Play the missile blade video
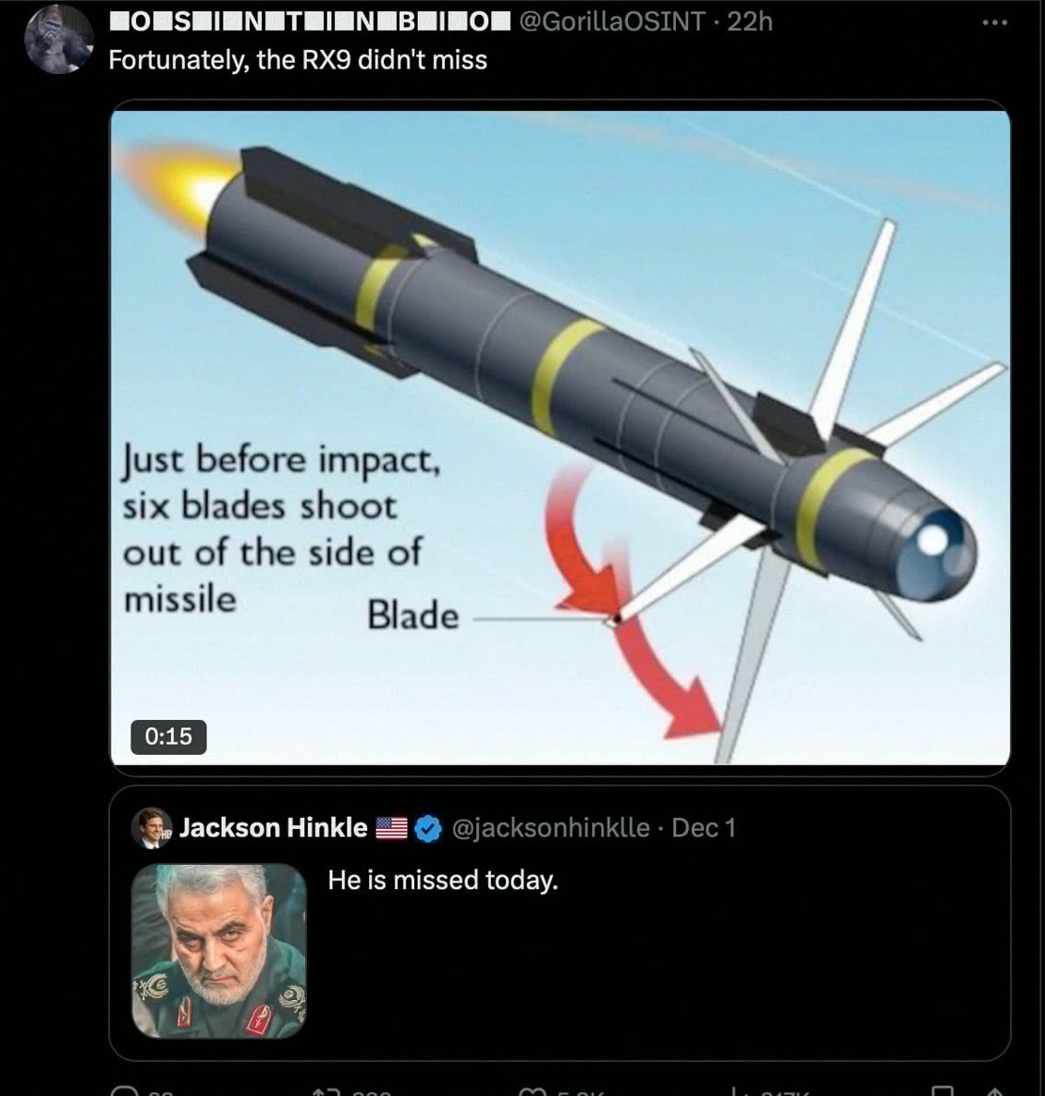This screenshot has width=1045, height=1096. point(560,437)
